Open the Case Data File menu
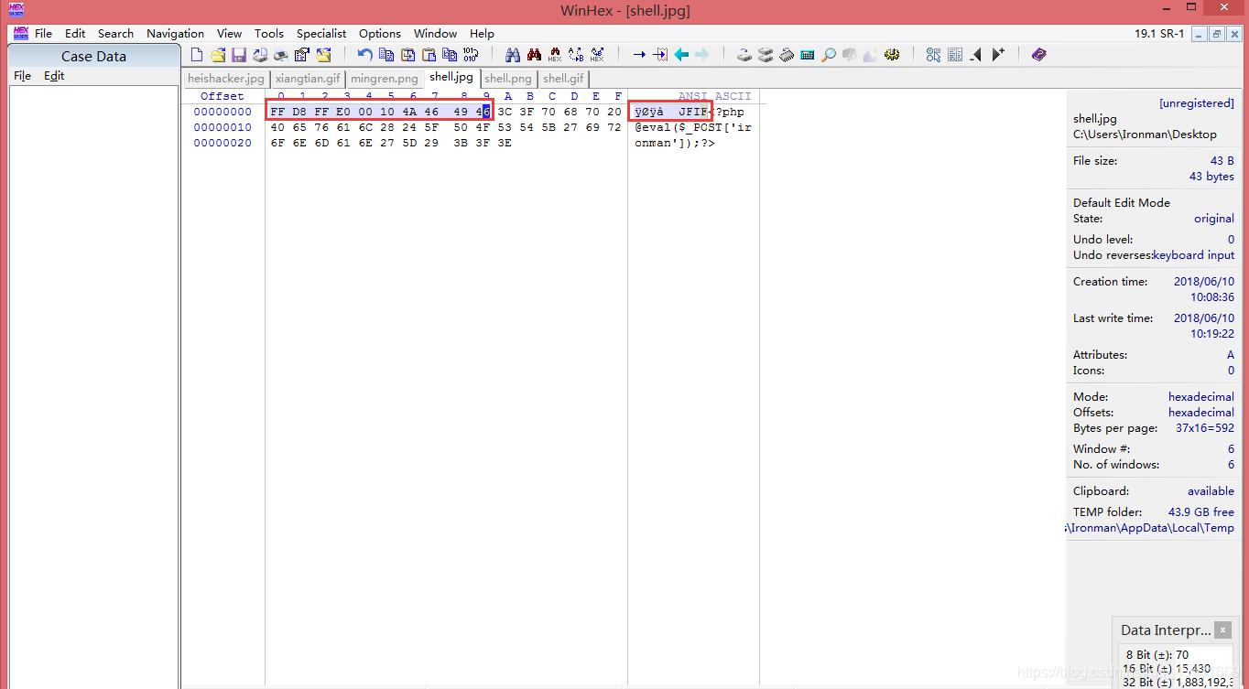Screen dimensions: 1249x689 [x=22, y=76]
